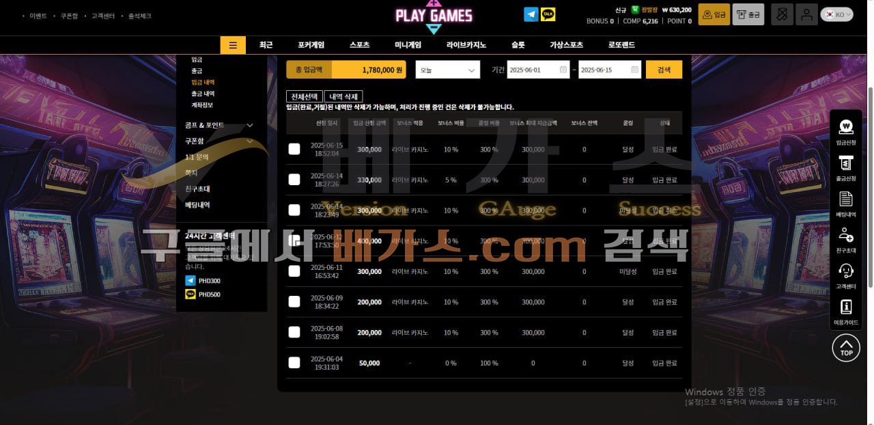Click invite friend icon in right sidebar
This screenshot has height=425, width=874.
(846, 235)
